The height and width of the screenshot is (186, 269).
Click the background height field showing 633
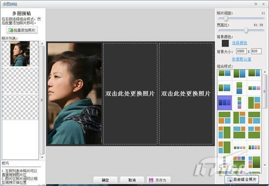(x=256, y=51)
